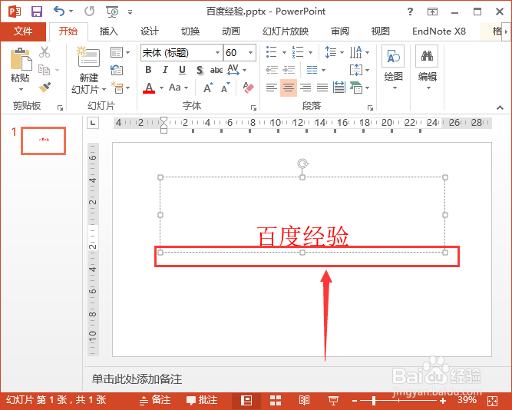Select slide 1 thumbnail
512x410 pixels.
point(44,141)
